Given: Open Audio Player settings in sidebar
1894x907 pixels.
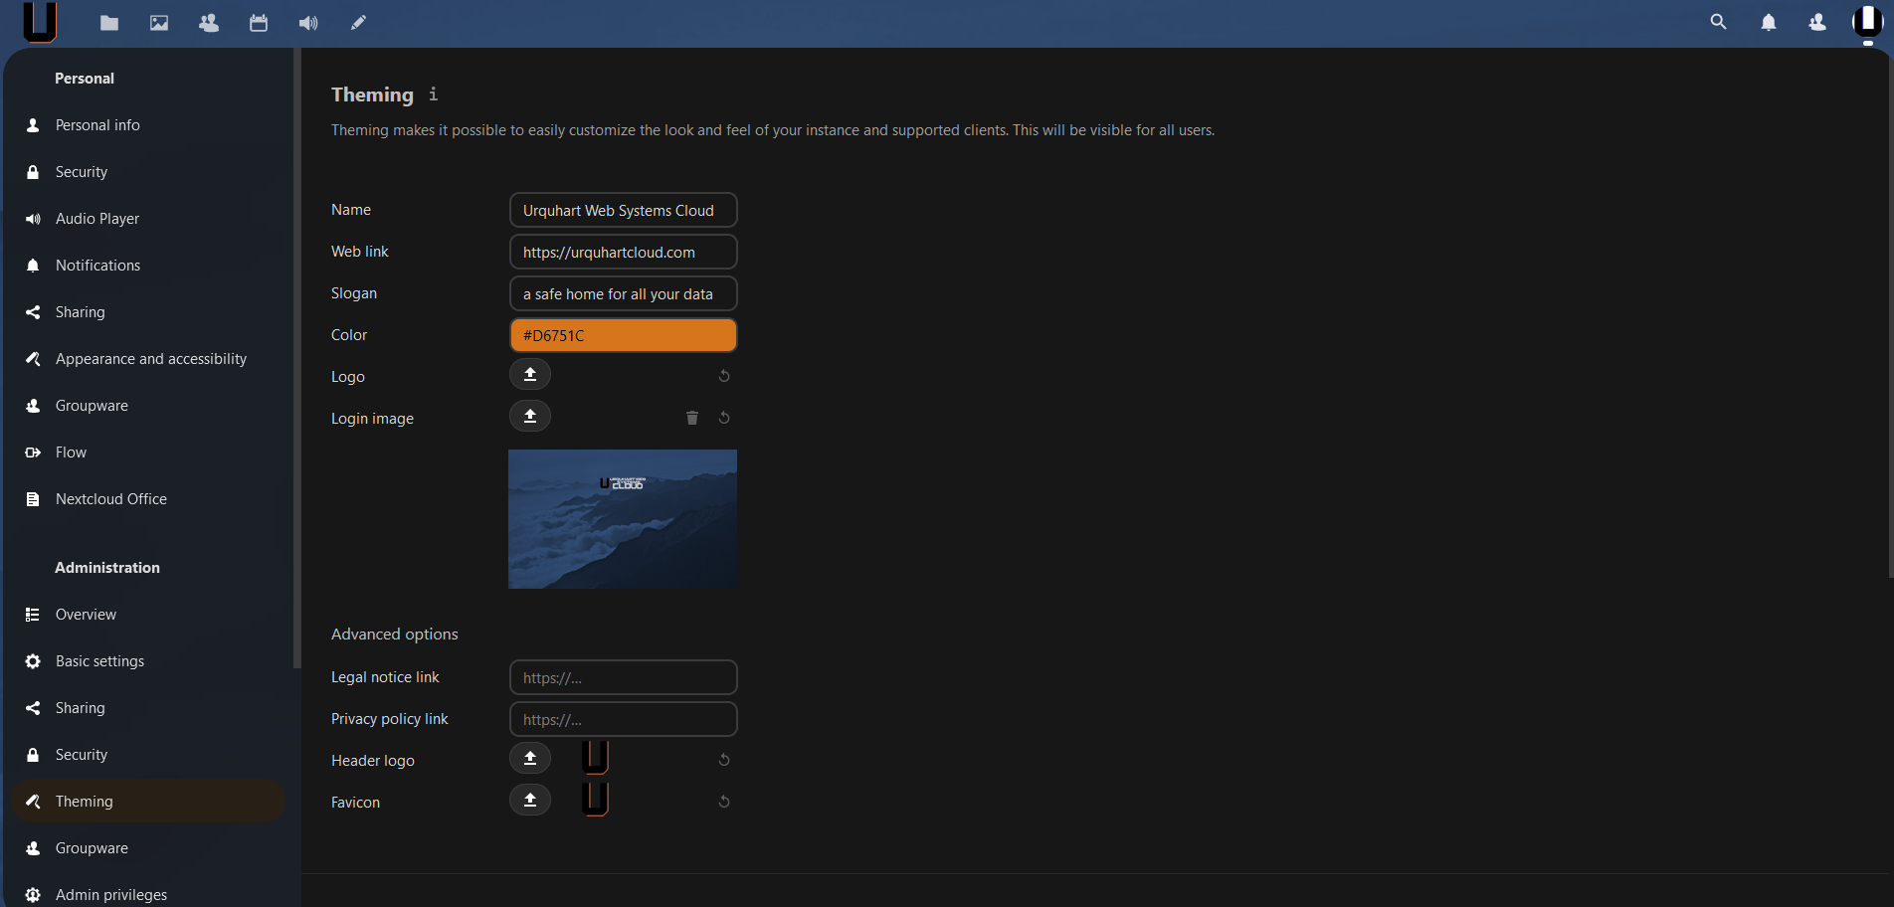Looking at the screenshot, I should (x=149, y=219).
